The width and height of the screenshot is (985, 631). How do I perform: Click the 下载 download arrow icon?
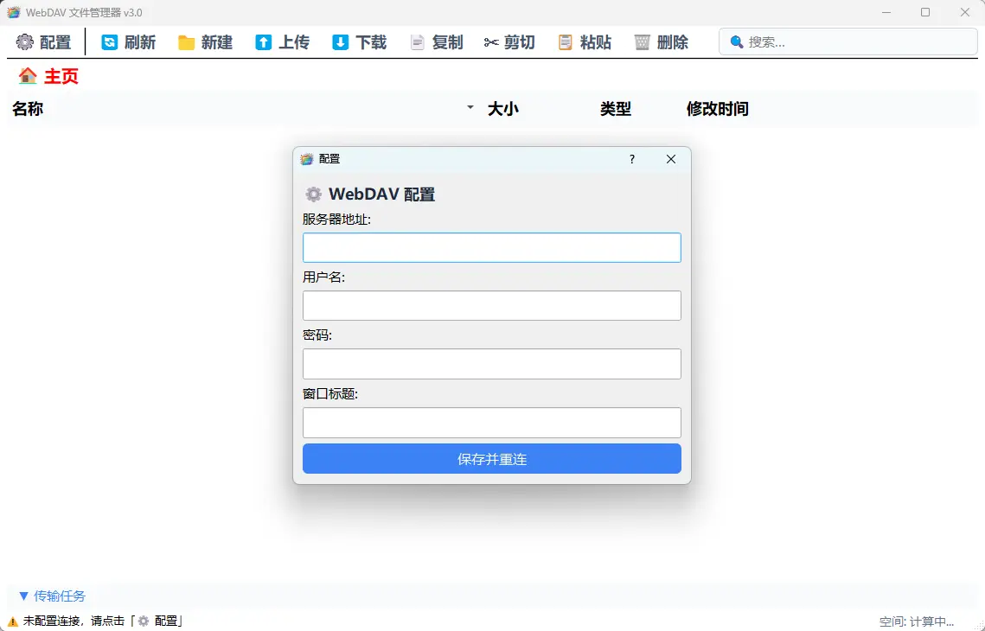[340, 42]
